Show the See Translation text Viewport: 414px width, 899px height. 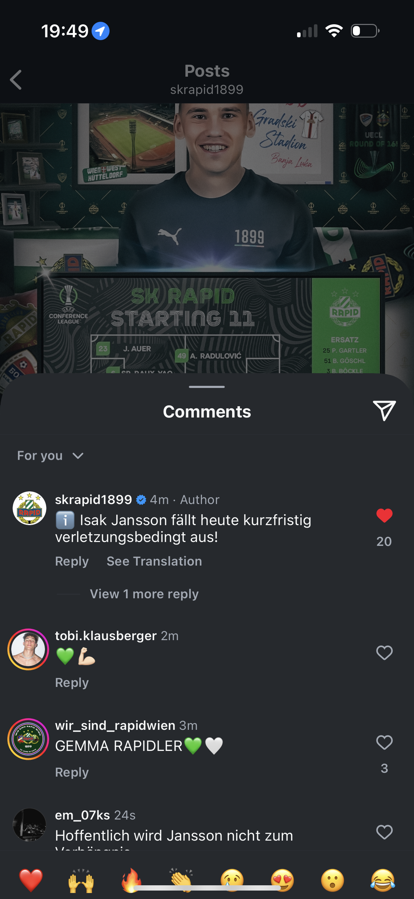click(x=154, y=561)
